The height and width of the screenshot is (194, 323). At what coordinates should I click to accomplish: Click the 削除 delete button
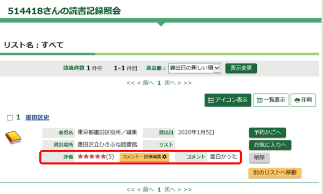[x=259, y=158]
